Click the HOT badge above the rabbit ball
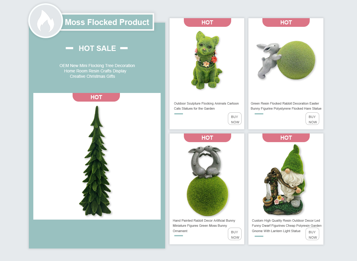357x261 pixels. pos(286,22)
